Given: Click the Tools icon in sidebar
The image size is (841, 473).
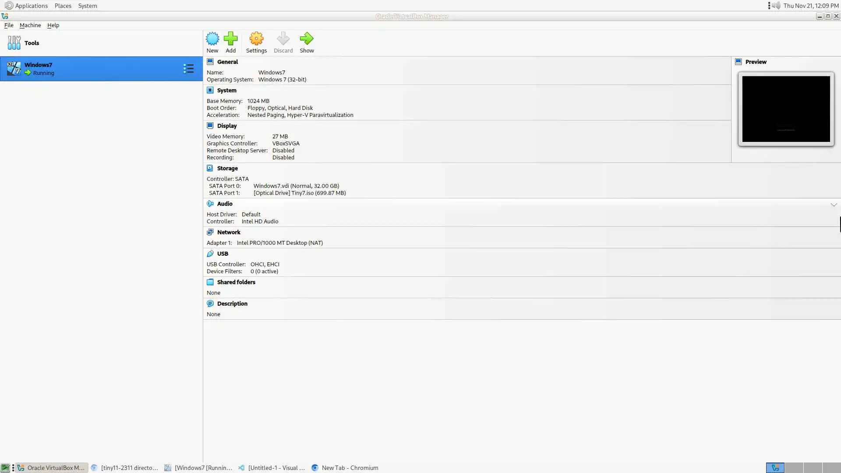Looking at the screenshot, I should [14, 43].
